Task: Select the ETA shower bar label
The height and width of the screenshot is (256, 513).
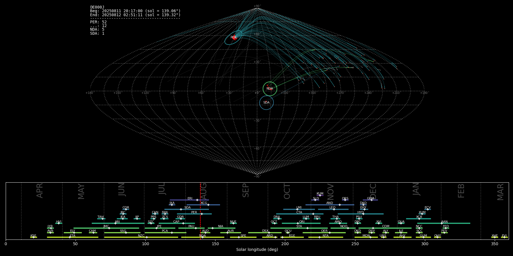Action: (73, 236)
